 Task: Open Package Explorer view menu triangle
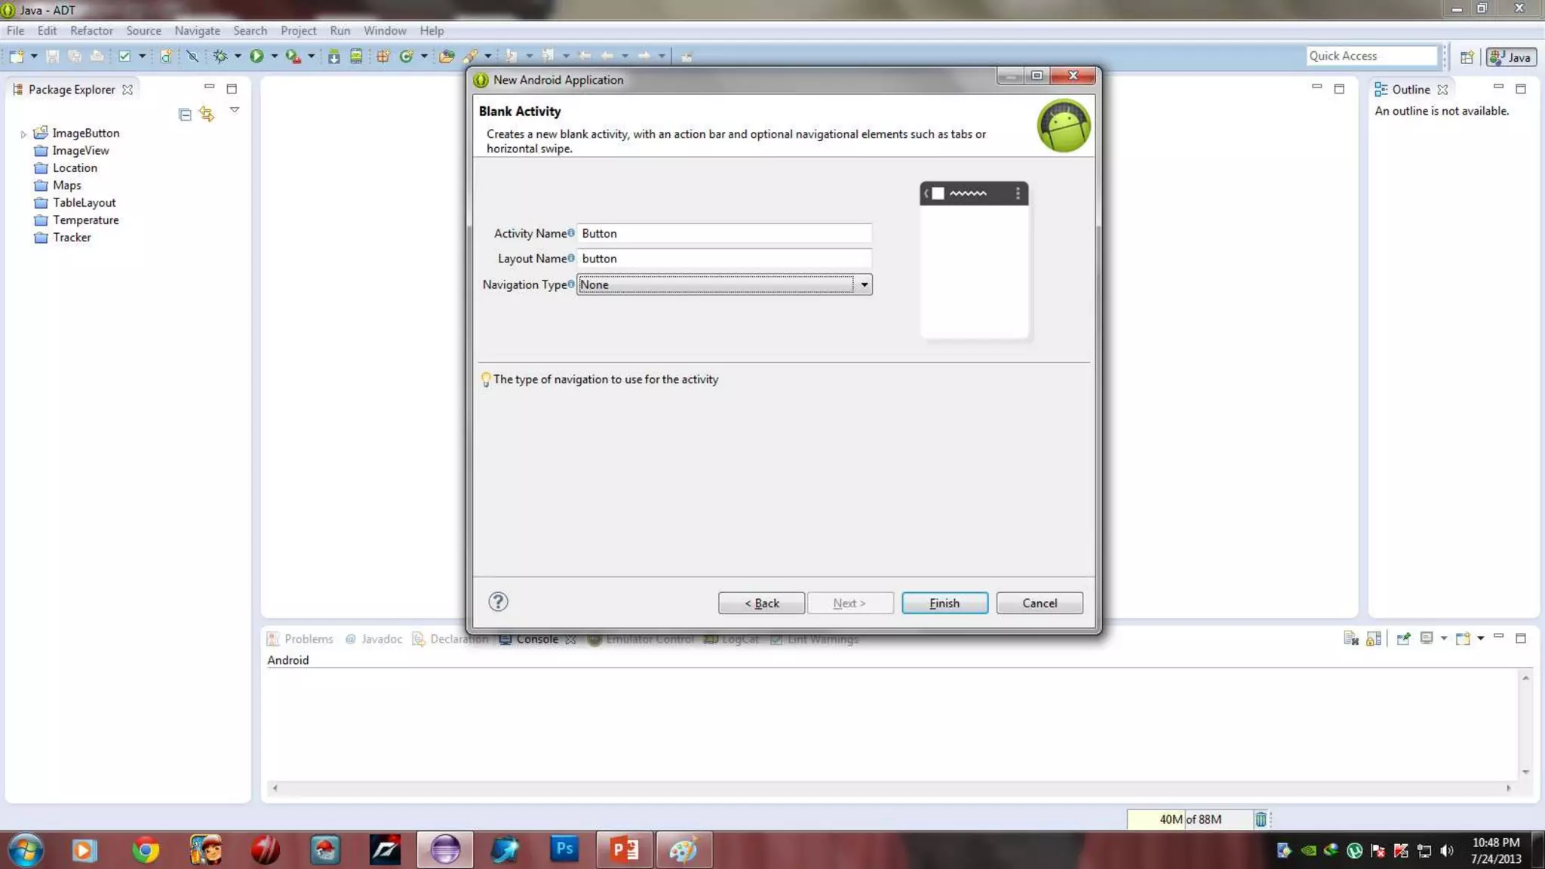tap(235, 110)
